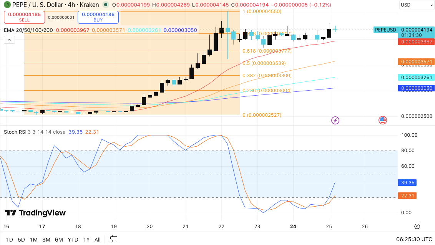The image size is (435, 245).
Task: Click the blue 0.000003050 EMA price label
Action: tap(417, 88)
